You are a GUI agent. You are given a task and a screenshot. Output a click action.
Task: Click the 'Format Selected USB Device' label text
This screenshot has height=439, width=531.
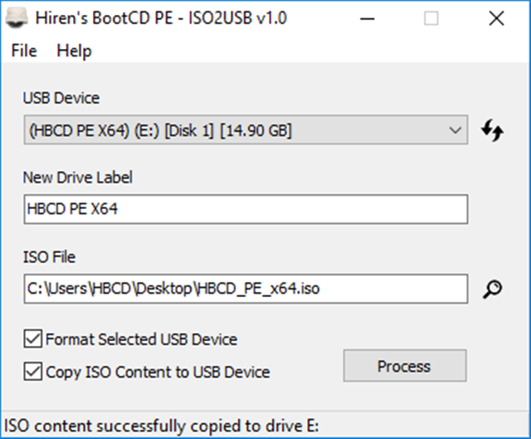[142, 339]
